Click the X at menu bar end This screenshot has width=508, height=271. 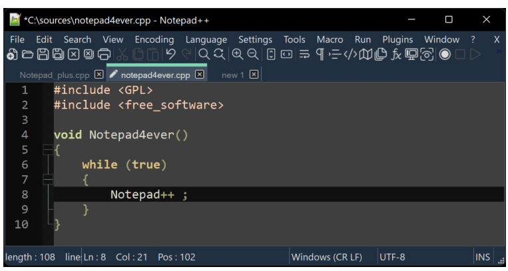tap(497, 39)
